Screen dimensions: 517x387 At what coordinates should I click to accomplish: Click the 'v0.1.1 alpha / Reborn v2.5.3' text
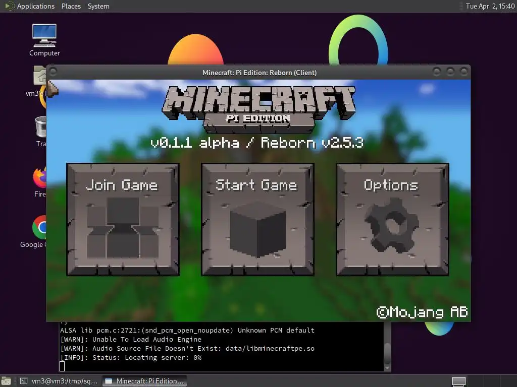click(x=257, y=143)
